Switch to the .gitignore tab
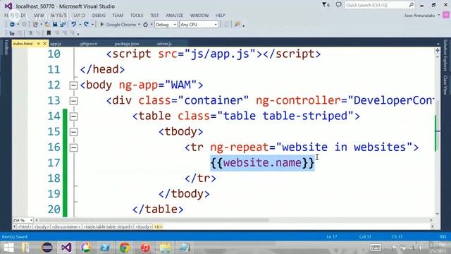Image resolution: width=451 pixels, height=254 pixels. tap(89, 44)
